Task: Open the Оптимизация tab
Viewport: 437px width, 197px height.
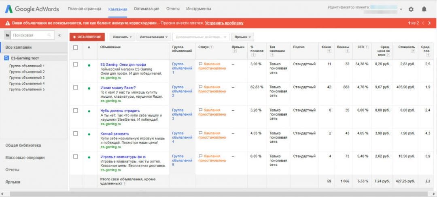Action: point(146,9)
